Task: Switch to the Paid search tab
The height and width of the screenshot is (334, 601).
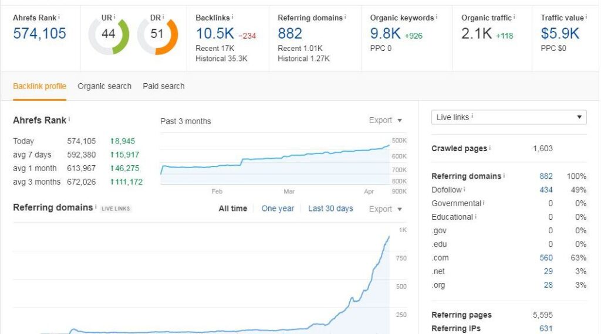Action: pyautogui.click(x=164, y=86)
